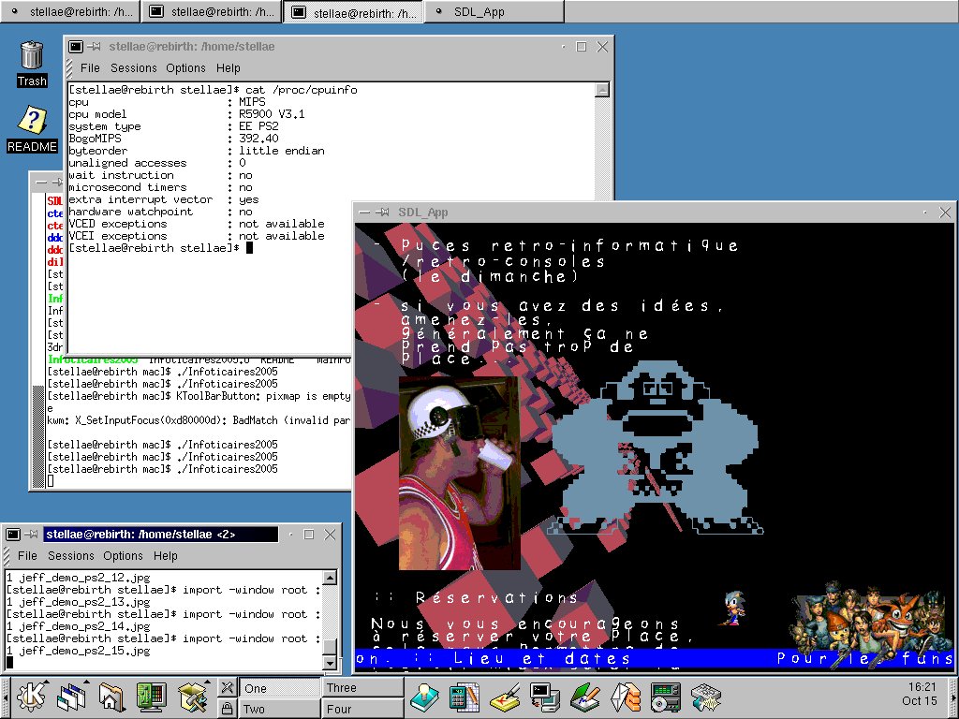959x719 pixels.
Task: Click 'Lieu et dates' in the blue bar
Action: point(542,658)
